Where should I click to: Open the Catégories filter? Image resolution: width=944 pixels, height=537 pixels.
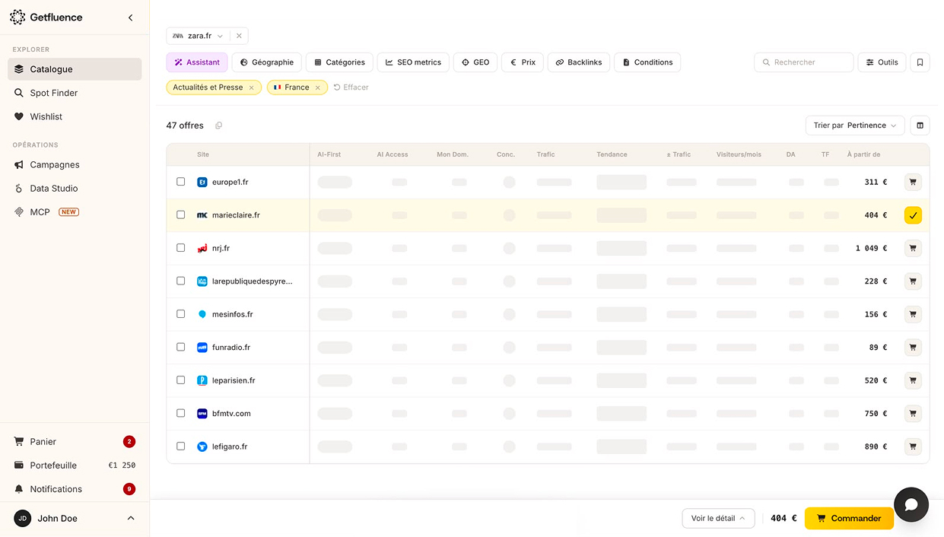(x=339, y=62)
